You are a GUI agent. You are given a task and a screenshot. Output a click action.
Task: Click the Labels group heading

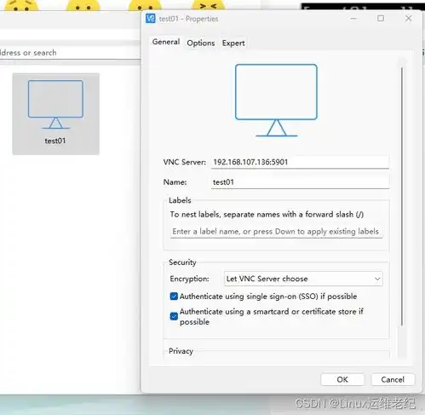click(x=180, y=200)
